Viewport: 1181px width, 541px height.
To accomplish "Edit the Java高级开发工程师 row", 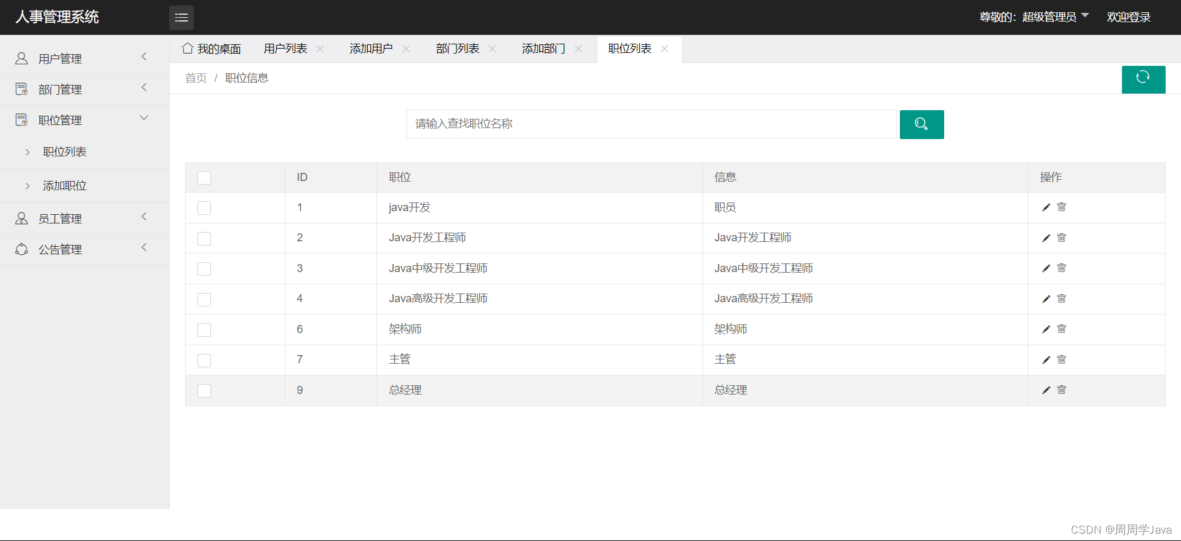I will [x=1046, y=299].
